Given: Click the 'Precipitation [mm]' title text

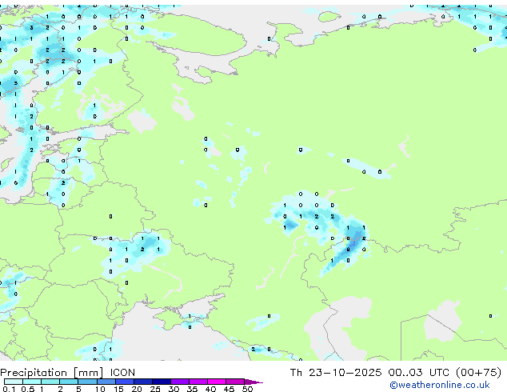Looking at the screenshot, I should coord(52,373).
